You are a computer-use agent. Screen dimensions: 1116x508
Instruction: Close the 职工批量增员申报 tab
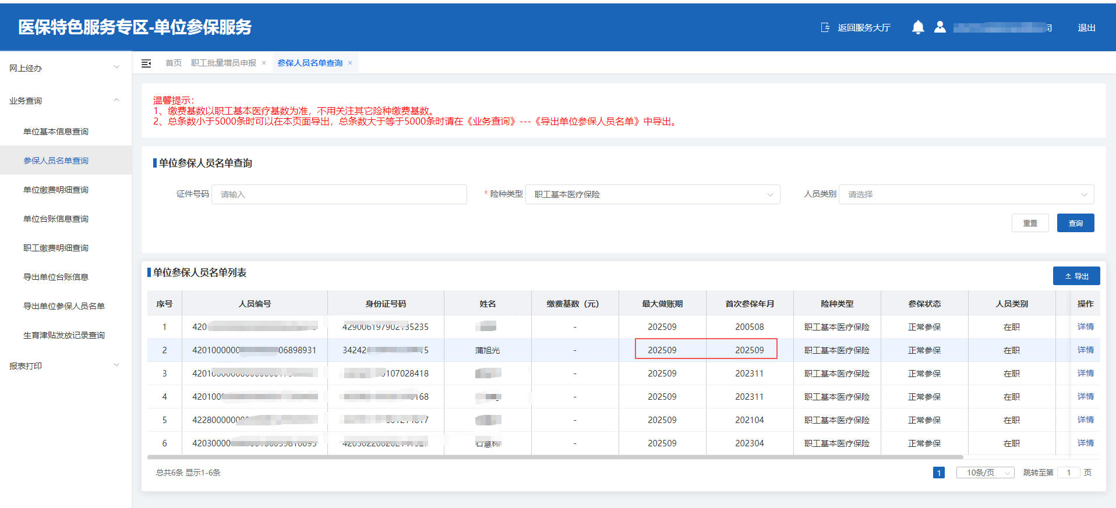tap(264, 63)
